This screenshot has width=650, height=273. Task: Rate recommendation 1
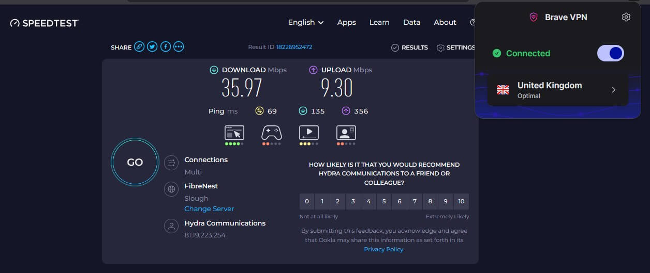(x=322, y=201)
